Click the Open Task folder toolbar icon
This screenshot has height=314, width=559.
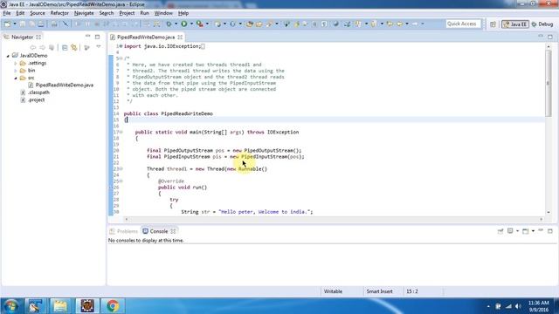(259, 24)
